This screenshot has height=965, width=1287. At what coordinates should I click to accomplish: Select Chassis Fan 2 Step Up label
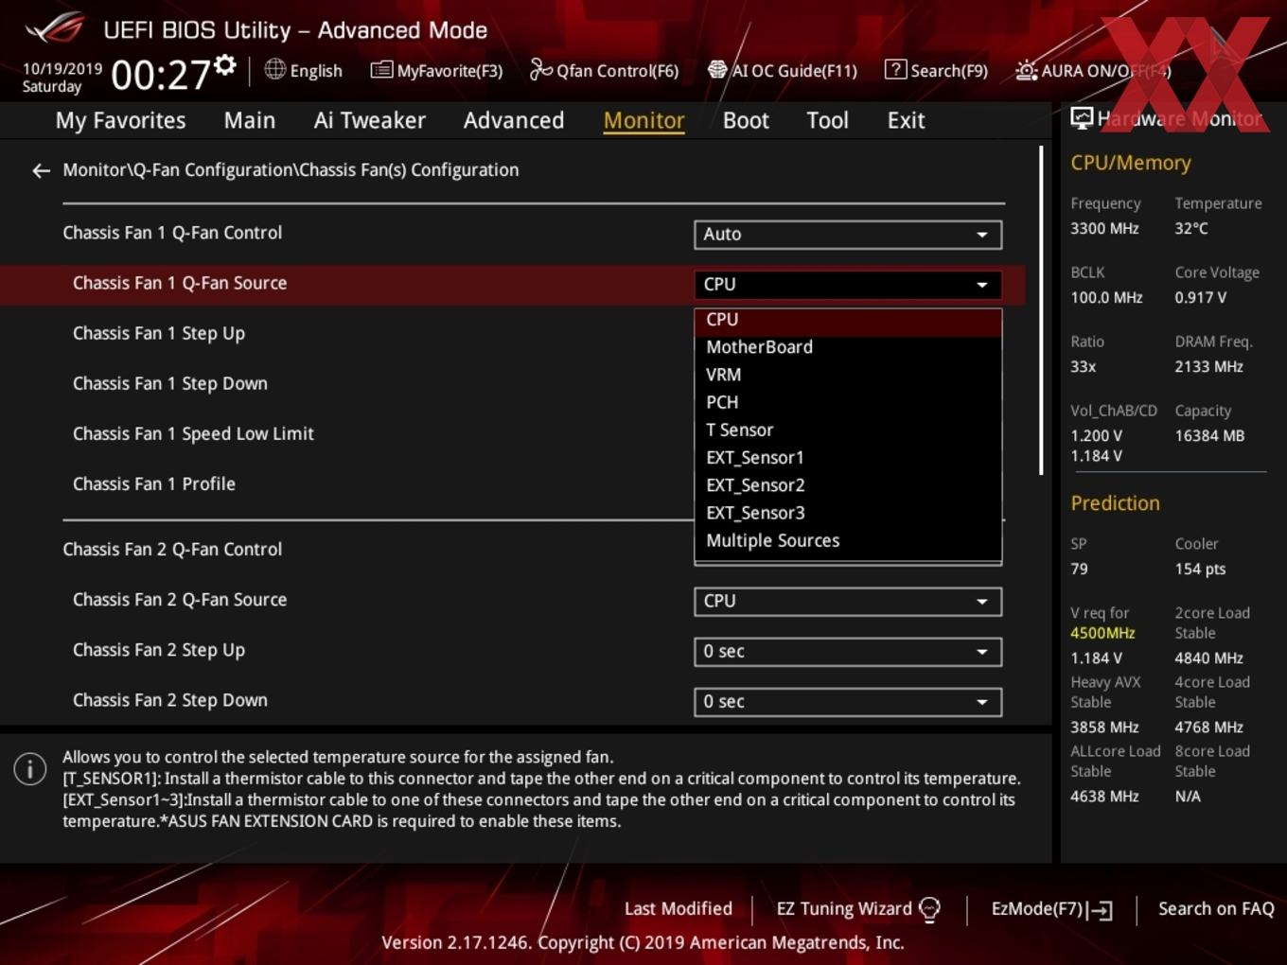click(x=159, y=650)
